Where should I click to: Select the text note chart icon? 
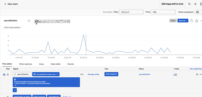click(x=65, y=21)
